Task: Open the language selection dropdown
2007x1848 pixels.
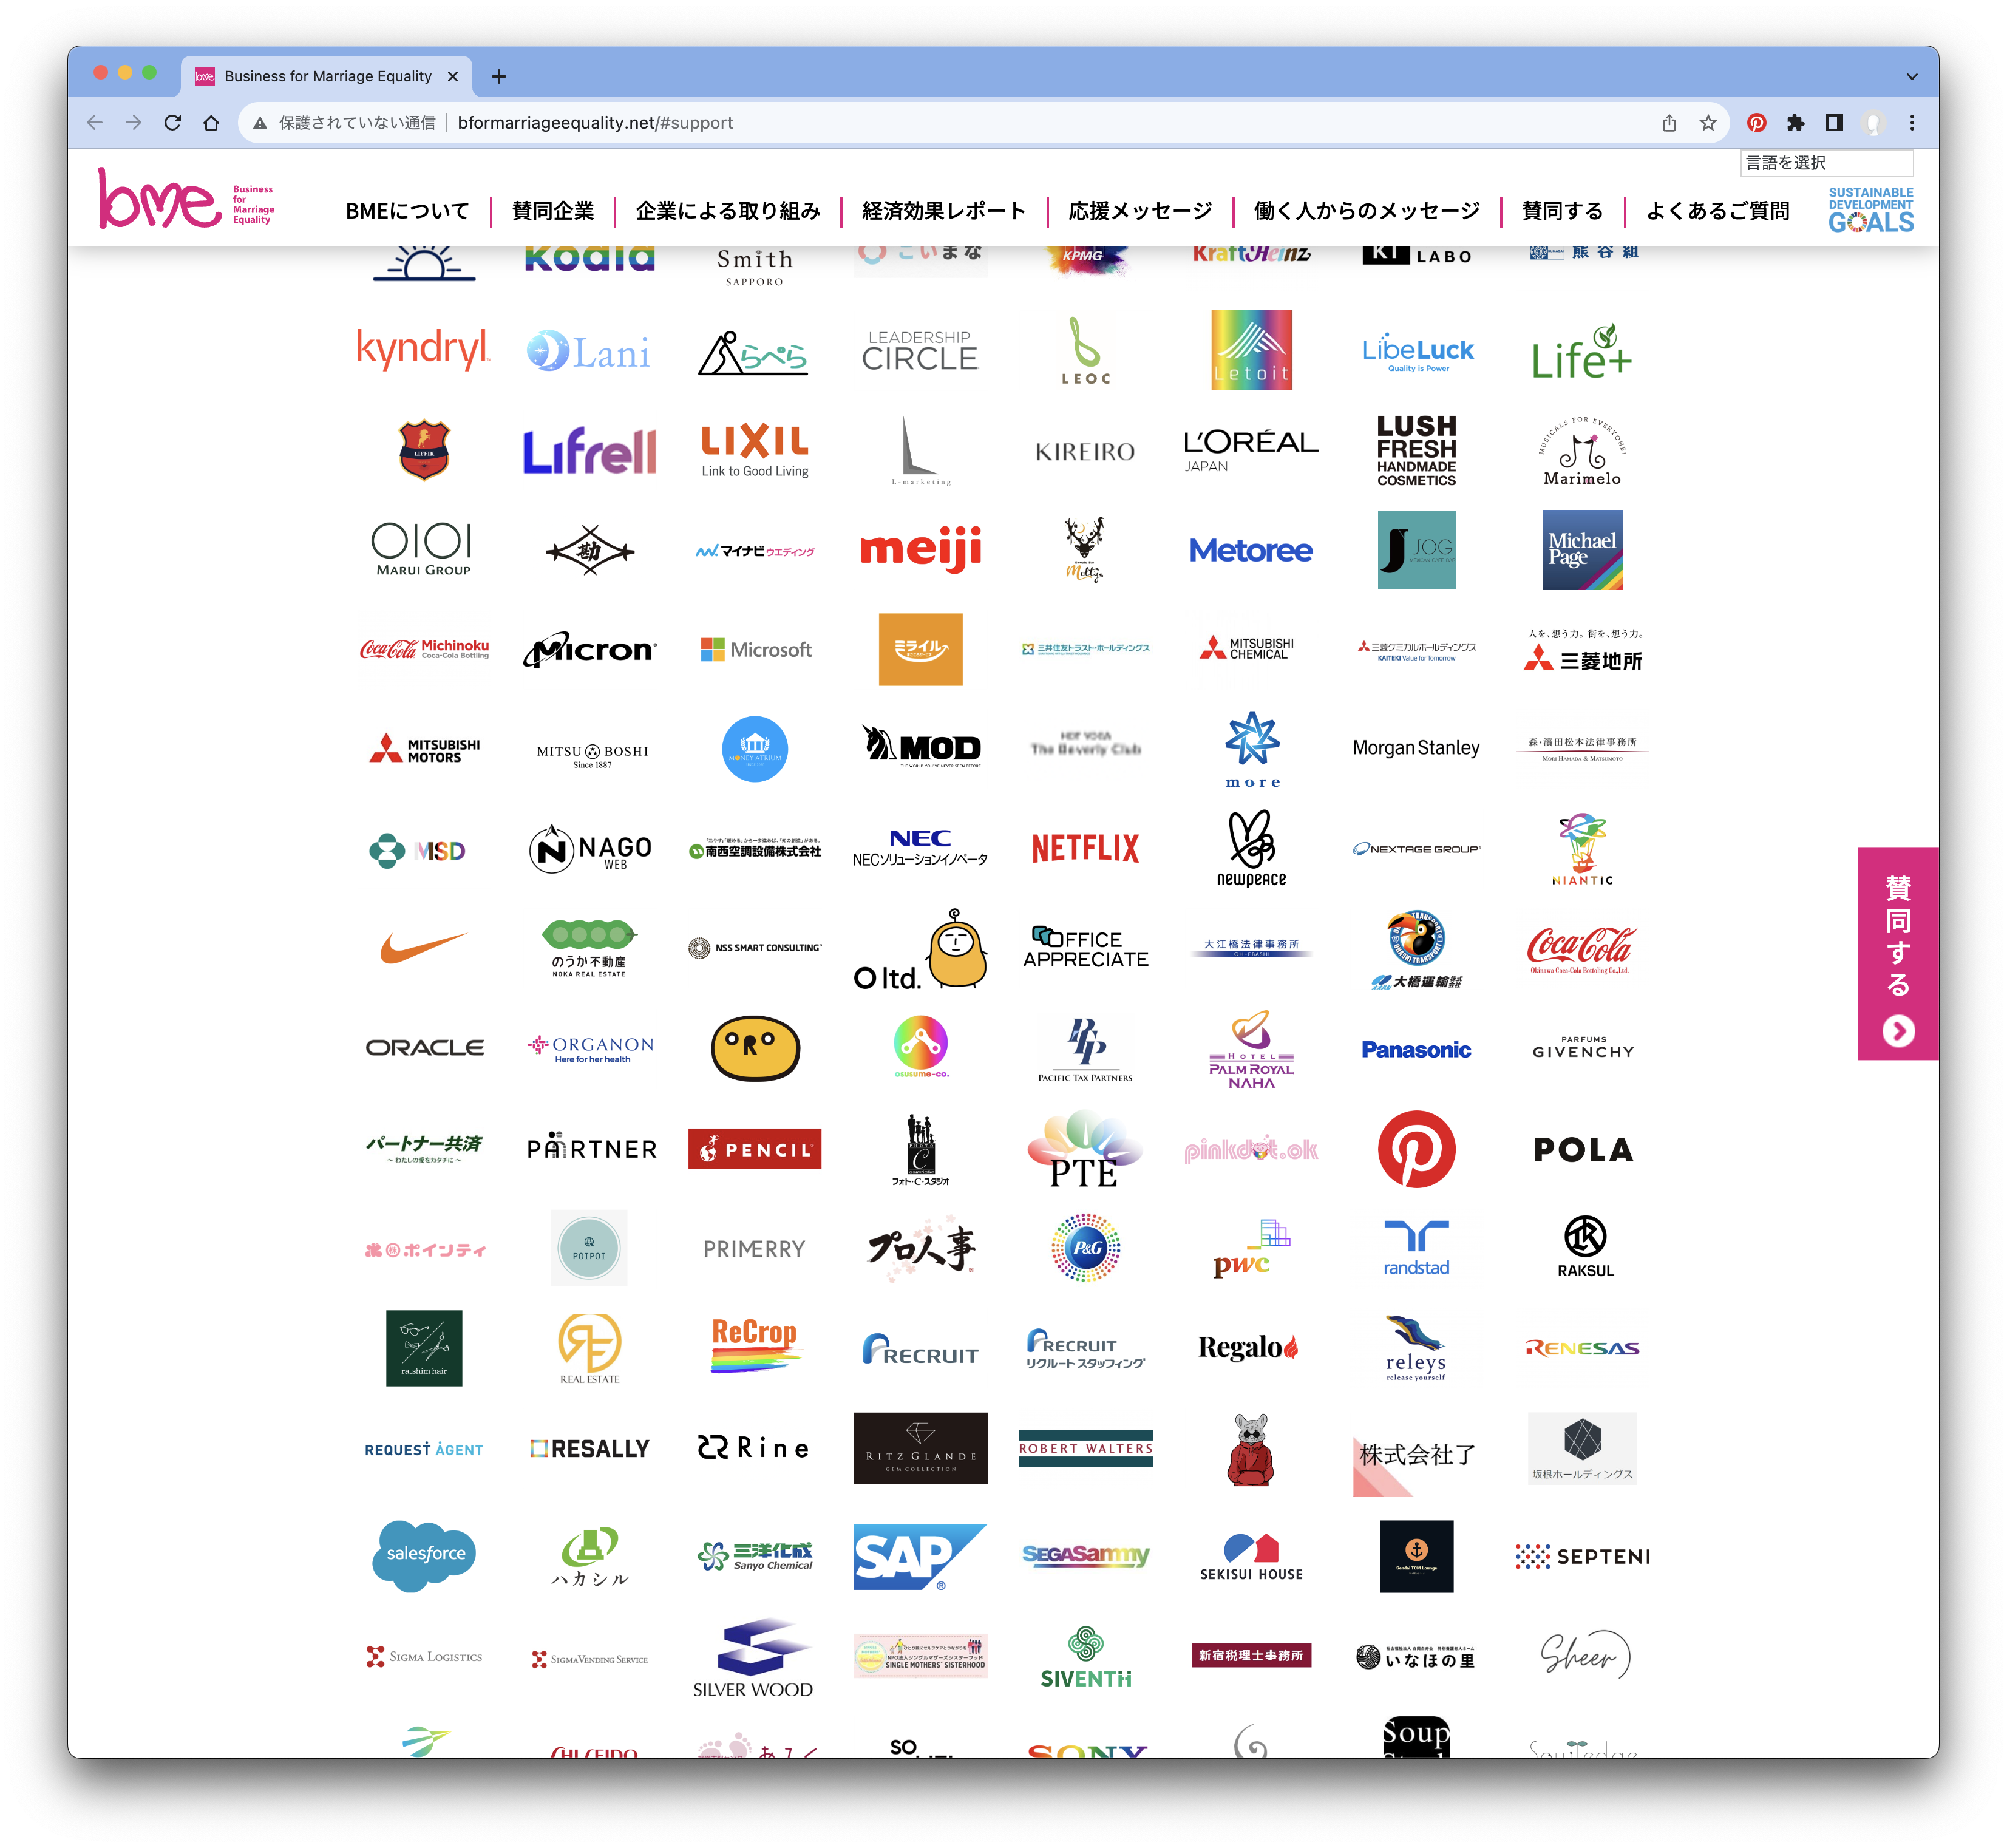Action: [1827, 163]
